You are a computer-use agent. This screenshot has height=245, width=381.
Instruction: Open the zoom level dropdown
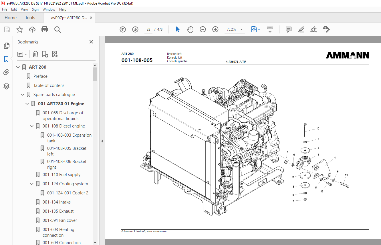click(242, 29)
